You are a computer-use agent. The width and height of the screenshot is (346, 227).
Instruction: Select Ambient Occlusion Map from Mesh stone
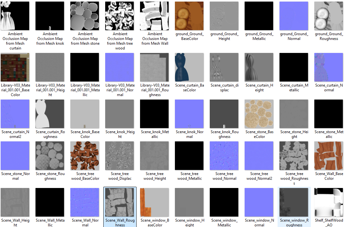point(85,16)
